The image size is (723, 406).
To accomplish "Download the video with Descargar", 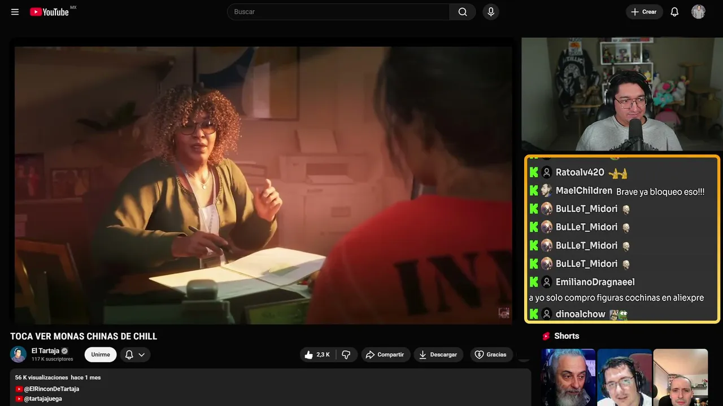I will pos(439,355).
